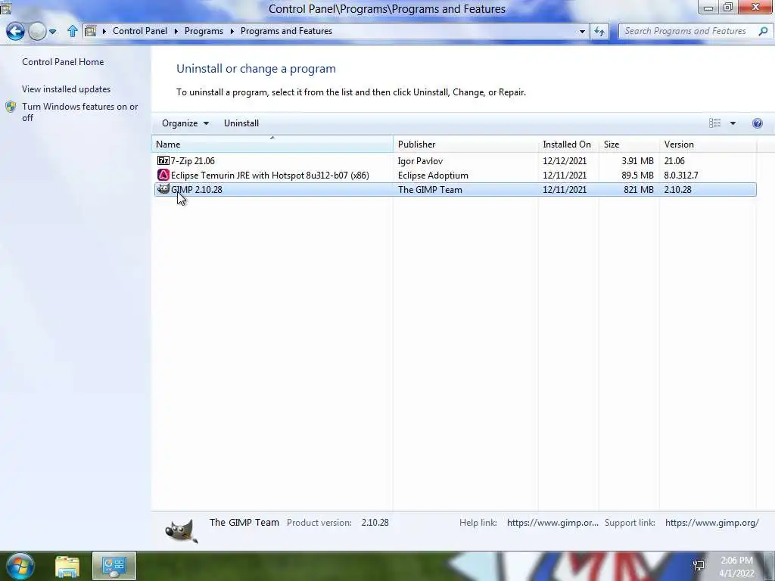Click the 7-Zip program icon
Image resolution: width=775 pixels, height=581 pixels.
pyautogui.click(x=163, y=160)
